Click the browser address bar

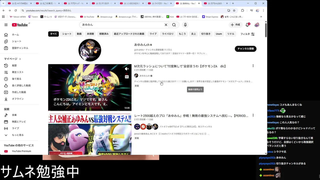tap(125, 10)
